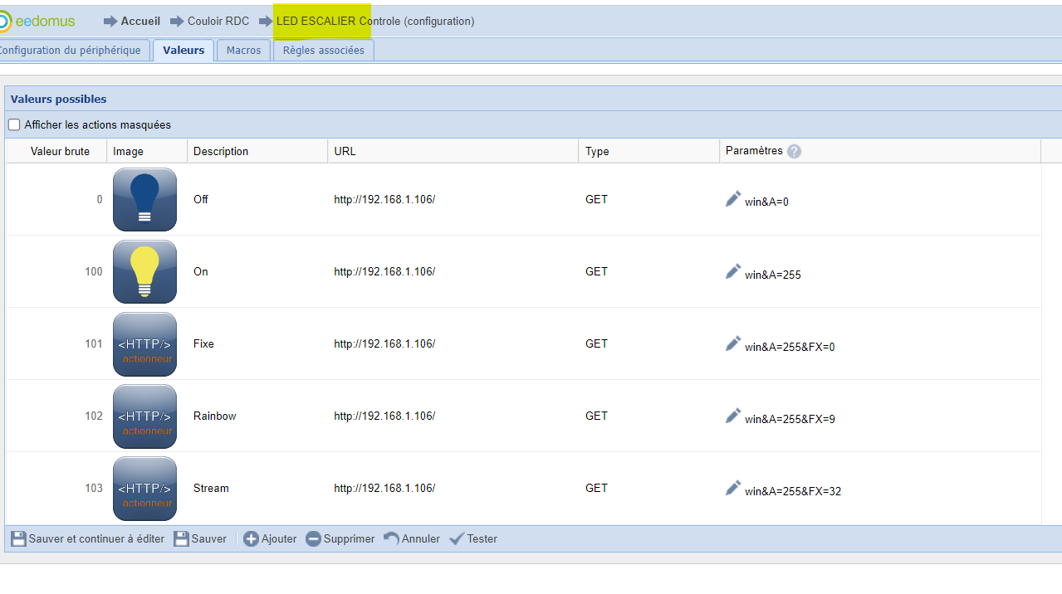Click the arrow icon before LED ESCALIER
The height and width of the screenshot is (594, 1062).
point(266,22)
